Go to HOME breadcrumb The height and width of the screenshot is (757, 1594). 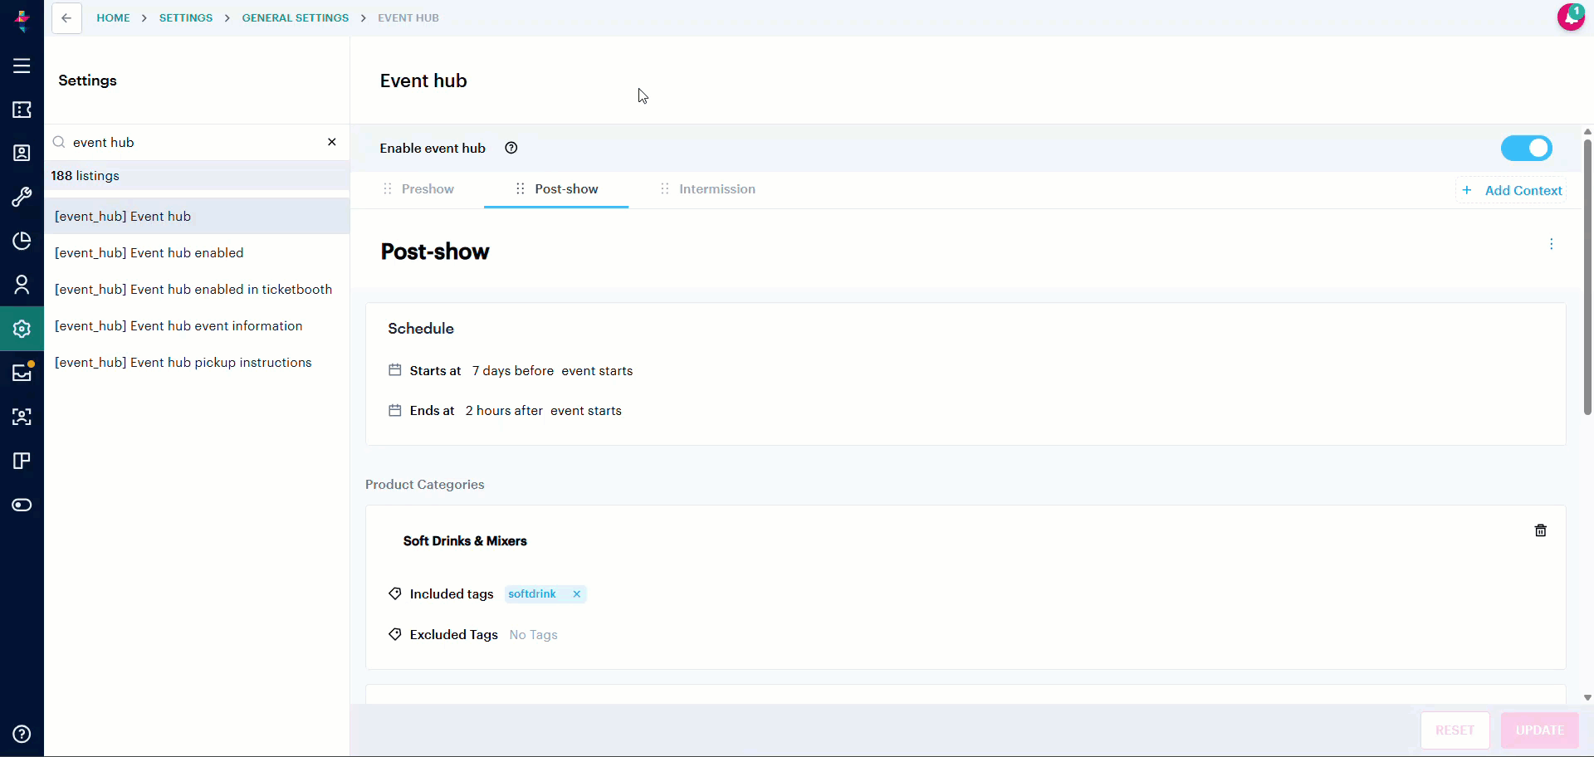113,17
